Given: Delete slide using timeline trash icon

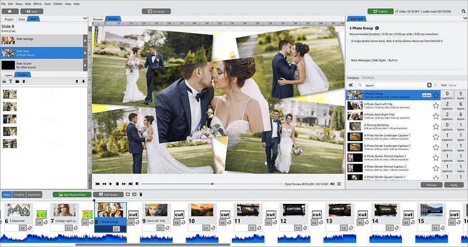Looking at the screenshot, I should click(141, 194).
